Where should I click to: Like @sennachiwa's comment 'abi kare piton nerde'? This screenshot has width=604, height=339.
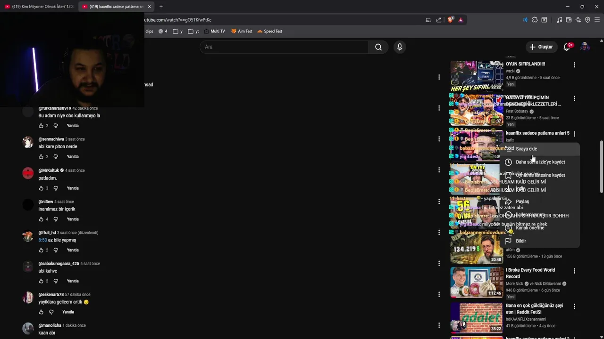tap(41, 156)
